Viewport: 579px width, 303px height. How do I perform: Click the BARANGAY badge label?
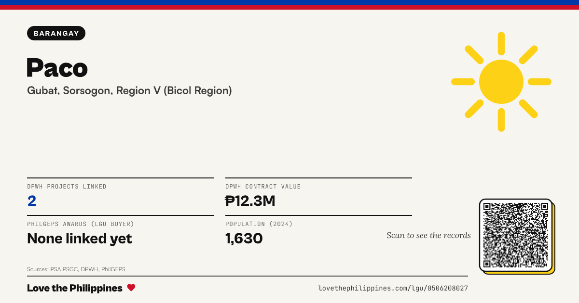point(56,33)
